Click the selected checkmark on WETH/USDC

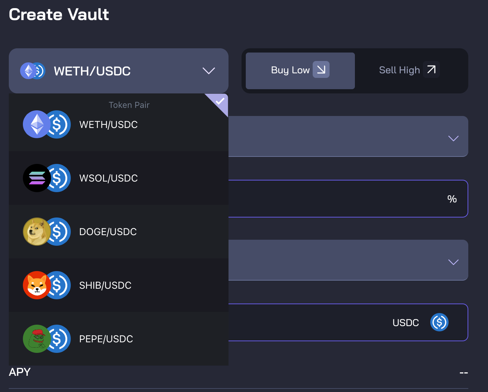[x=220, y=102]
